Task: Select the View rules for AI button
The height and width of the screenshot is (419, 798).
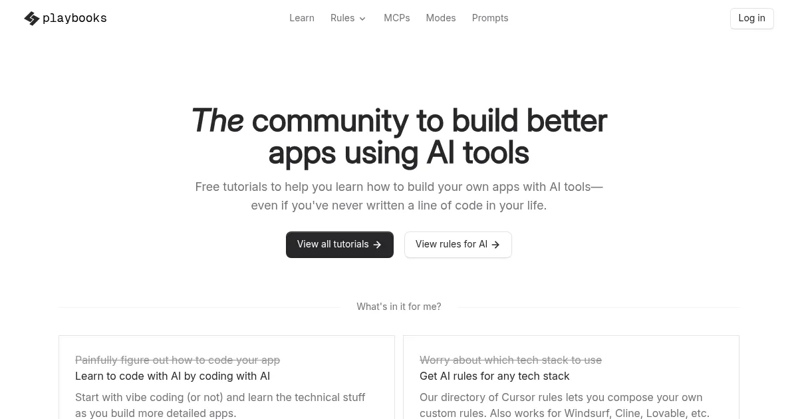Action: coord(458,245)
